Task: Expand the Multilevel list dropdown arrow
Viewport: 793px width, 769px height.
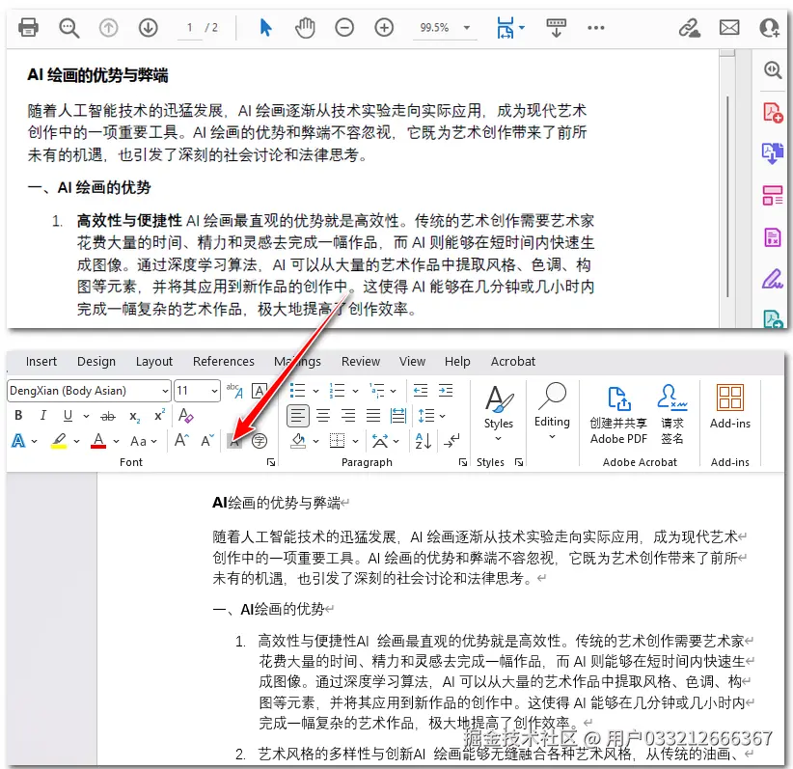Action: (393, 391)
